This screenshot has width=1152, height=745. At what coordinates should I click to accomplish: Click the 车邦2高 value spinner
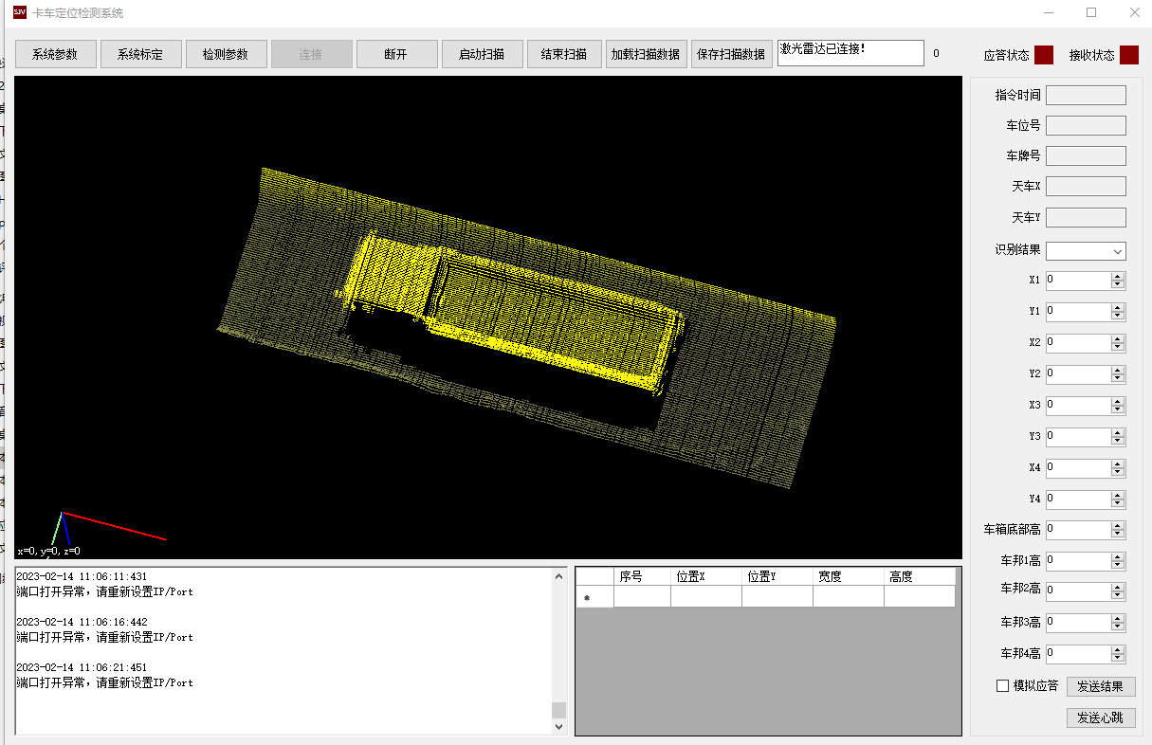pos(1086,591)
